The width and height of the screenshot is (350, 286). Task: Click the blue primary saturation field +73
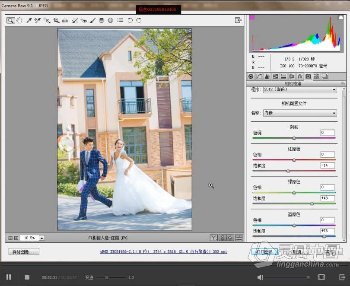tap(328, 231)
